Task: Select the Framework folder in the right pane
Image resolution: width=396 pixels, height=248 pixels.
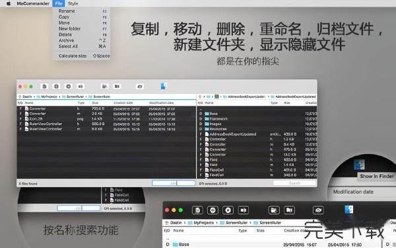Action: click(x=257, y=118)
